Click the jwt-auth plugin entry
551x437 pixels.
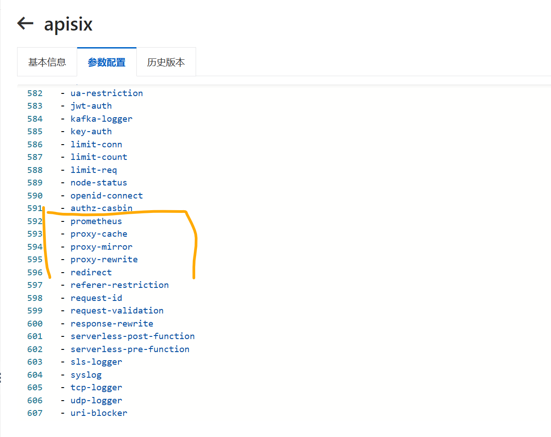click(x=91, y=106)
